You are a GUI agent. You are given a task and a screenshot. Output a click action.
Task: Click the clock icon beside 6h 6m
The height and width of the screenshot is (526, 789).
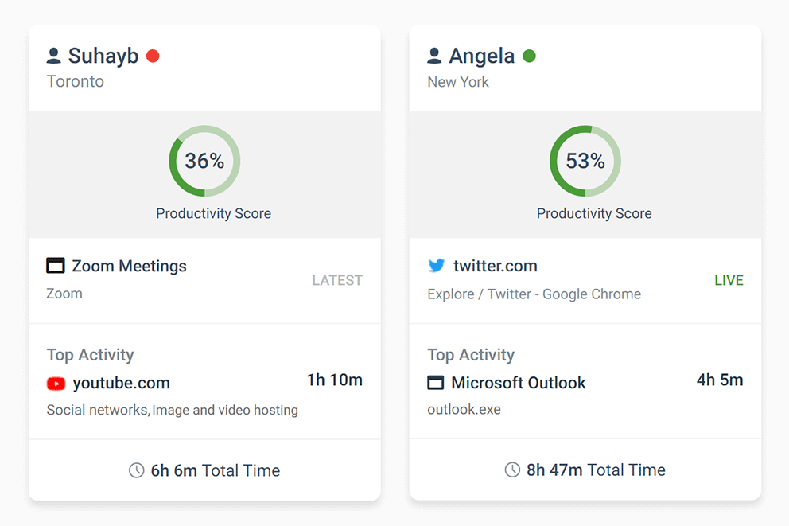click(x=136, y=470)
